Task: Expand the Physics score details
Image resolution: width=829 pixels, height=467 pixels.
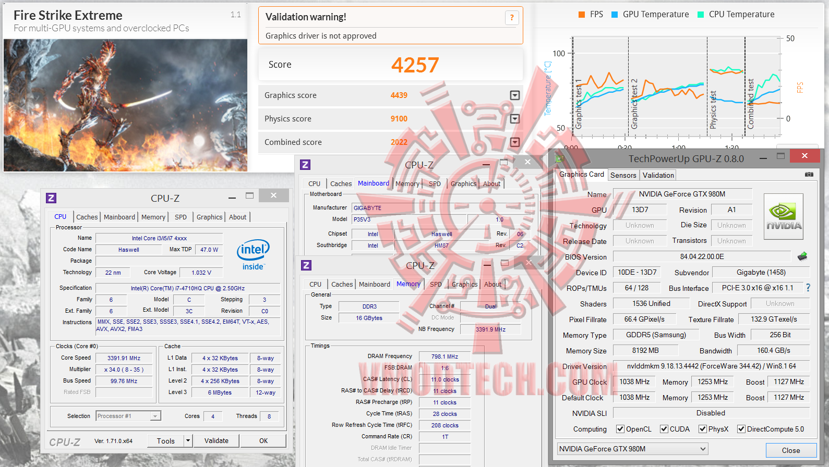Action: [515, 119]
